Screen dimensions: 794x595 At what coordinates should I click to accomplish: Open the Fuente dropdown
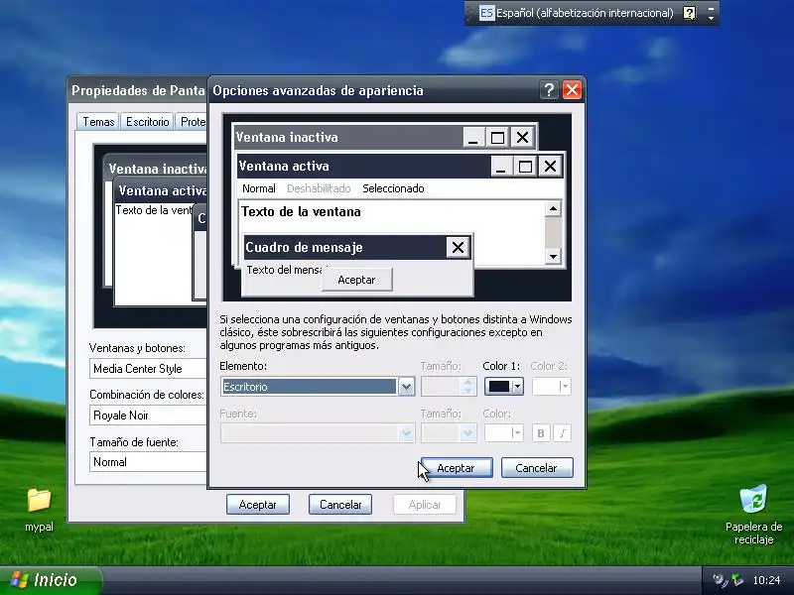[318, 433]
